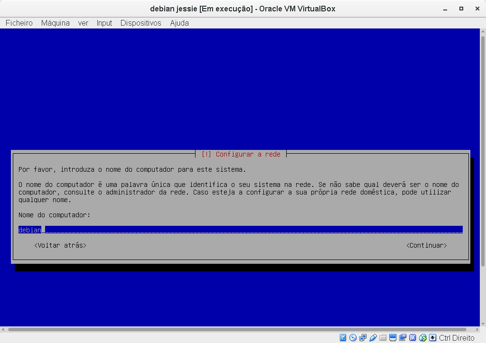Click the USB devices status icon
The image size is (486, 343).
tap(373, 338)
